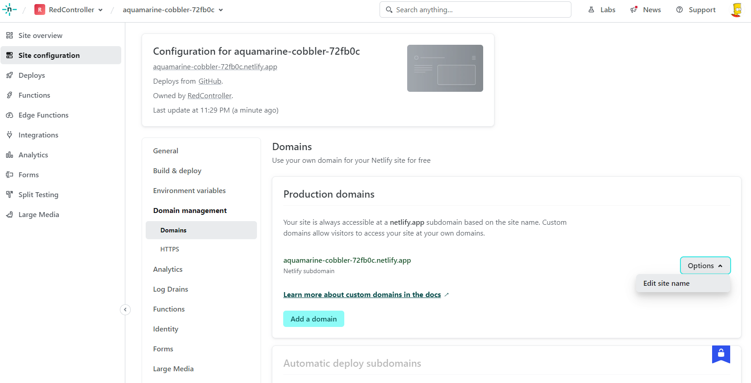The height and width of the screenshot is (383, 751).
Task: Click the external link arrow after docs link
Action: coord(447,295)
